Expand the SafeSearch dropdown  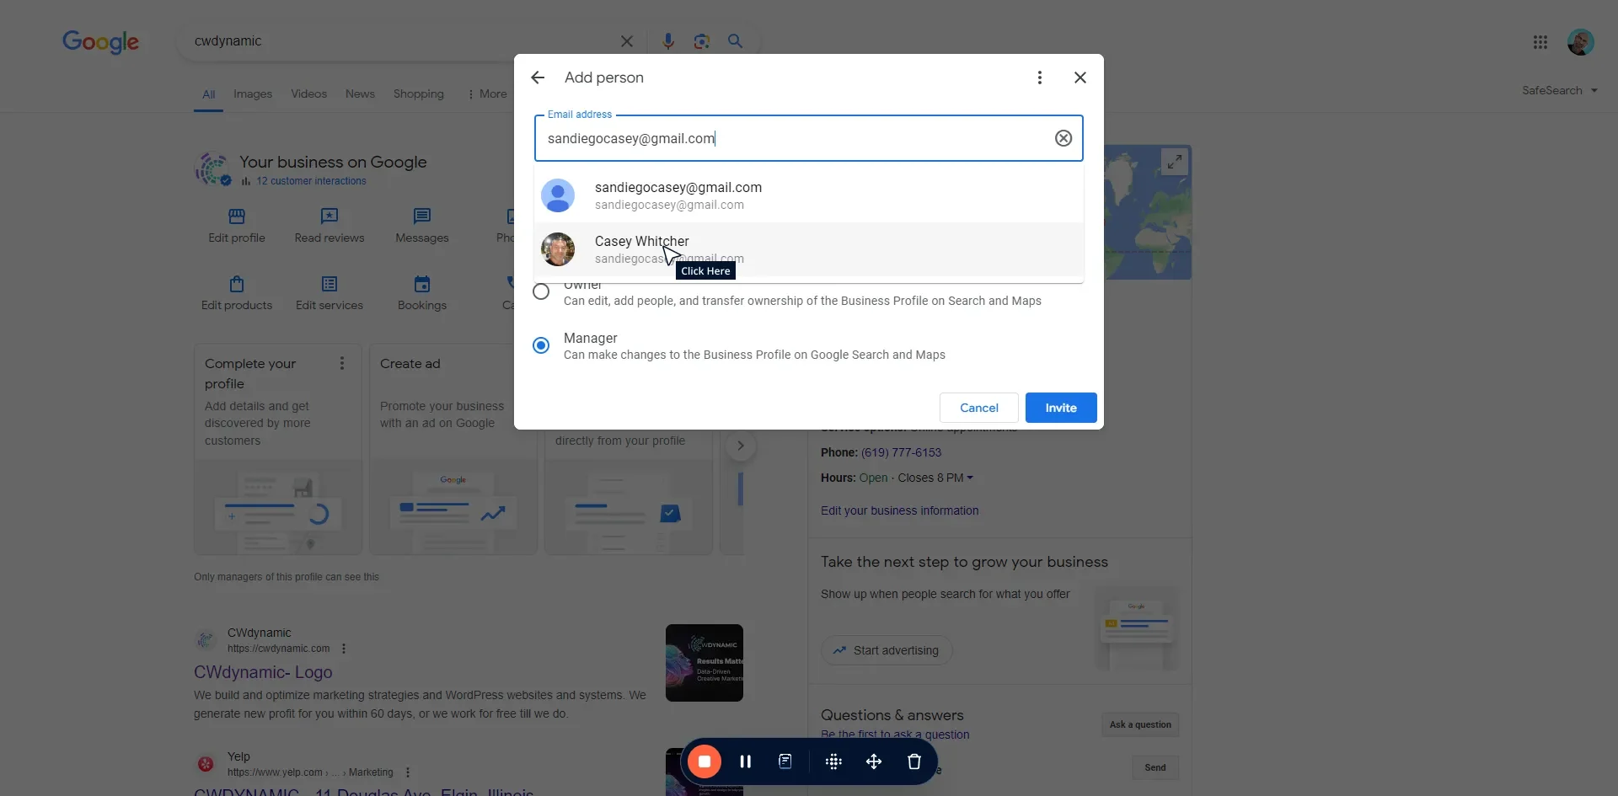(1559, 91)
